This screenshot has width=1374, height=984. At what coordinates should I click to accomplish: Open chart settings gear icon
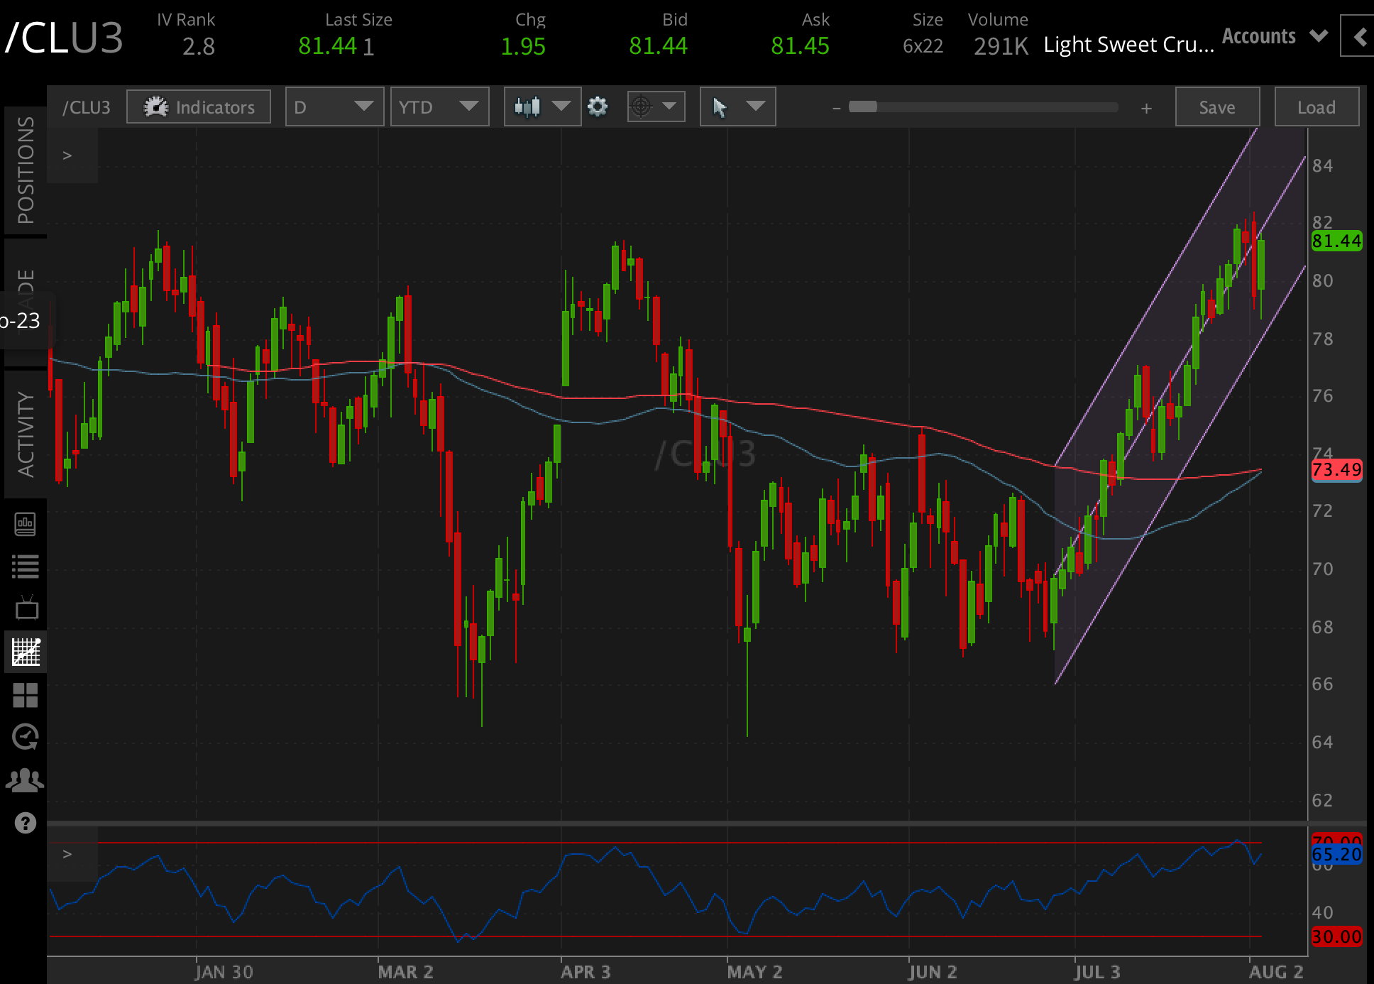point(598,107)
